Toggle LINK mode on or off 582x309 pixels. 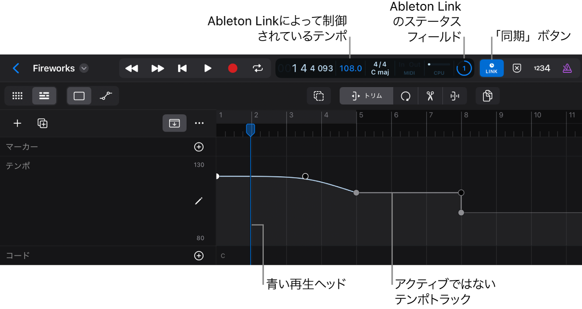pos(491,68)
